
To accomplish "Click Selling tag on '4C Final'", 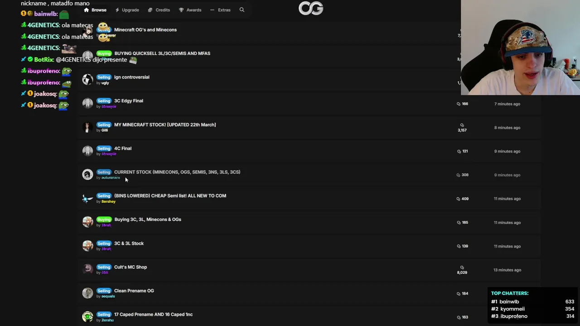I will coord(104,149).
